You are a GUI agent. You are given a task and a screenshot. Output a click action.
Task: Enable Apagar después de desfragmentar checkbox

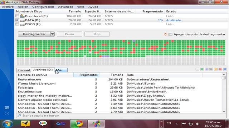point(170,34)
